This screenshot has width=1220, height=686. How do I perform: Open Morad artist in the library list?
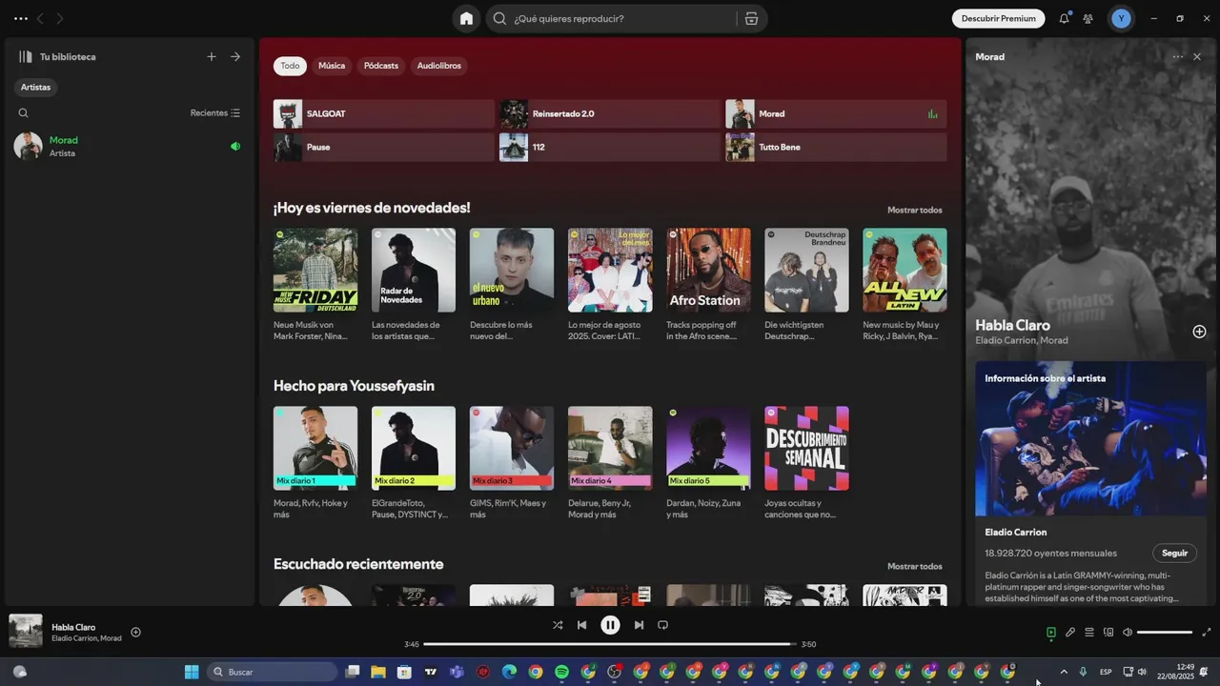(129, 146)
